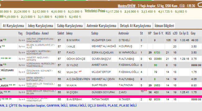Click owner GÜNSEN SOYUPAK

click(103, 92)
